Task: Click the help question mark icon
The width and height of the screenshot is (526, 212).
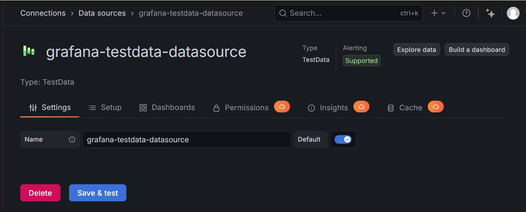Action: point(466,13)
